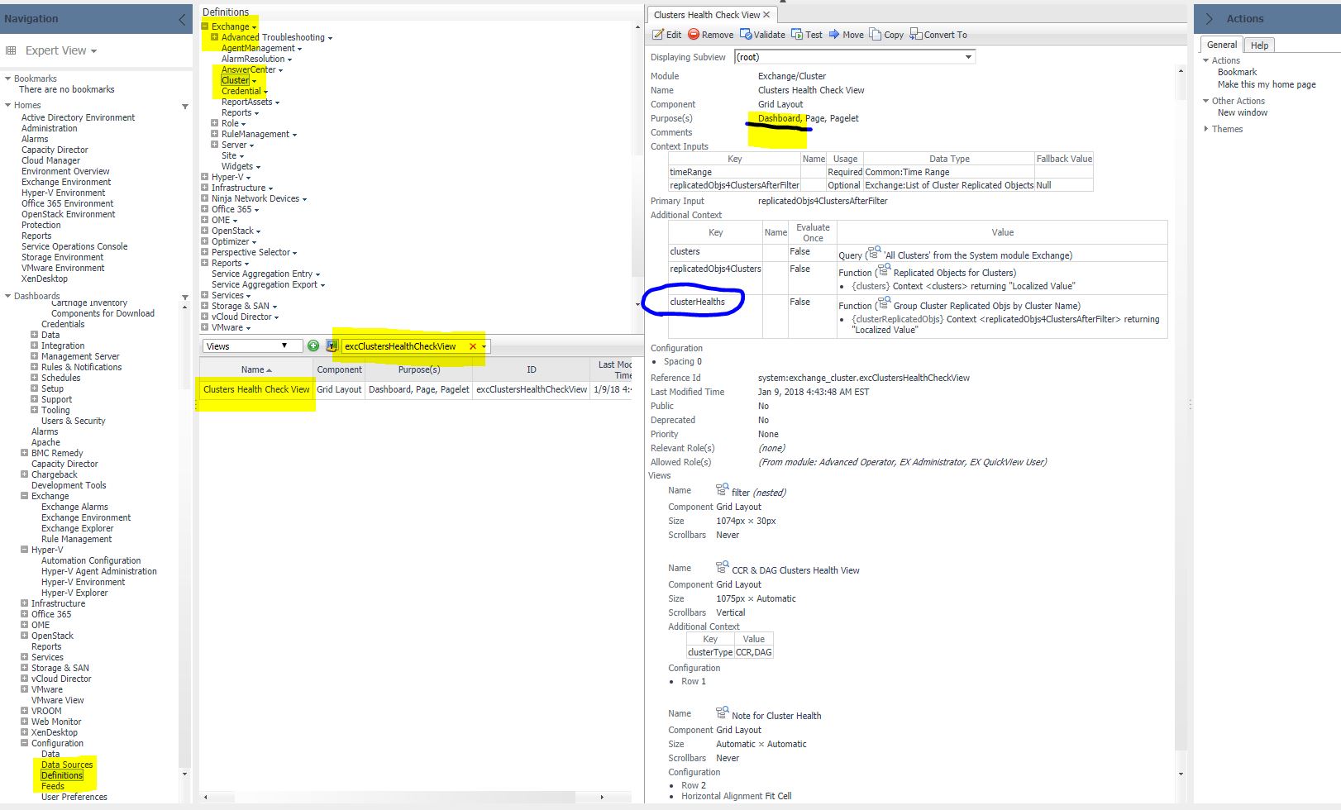This screenshot has height=810, width=1341.
Task: Click scroll-down arrow of details pane
Action: coord(1181,774)
